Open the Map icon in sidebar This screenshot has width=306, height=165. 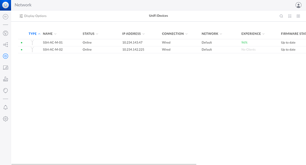point(5,91)
